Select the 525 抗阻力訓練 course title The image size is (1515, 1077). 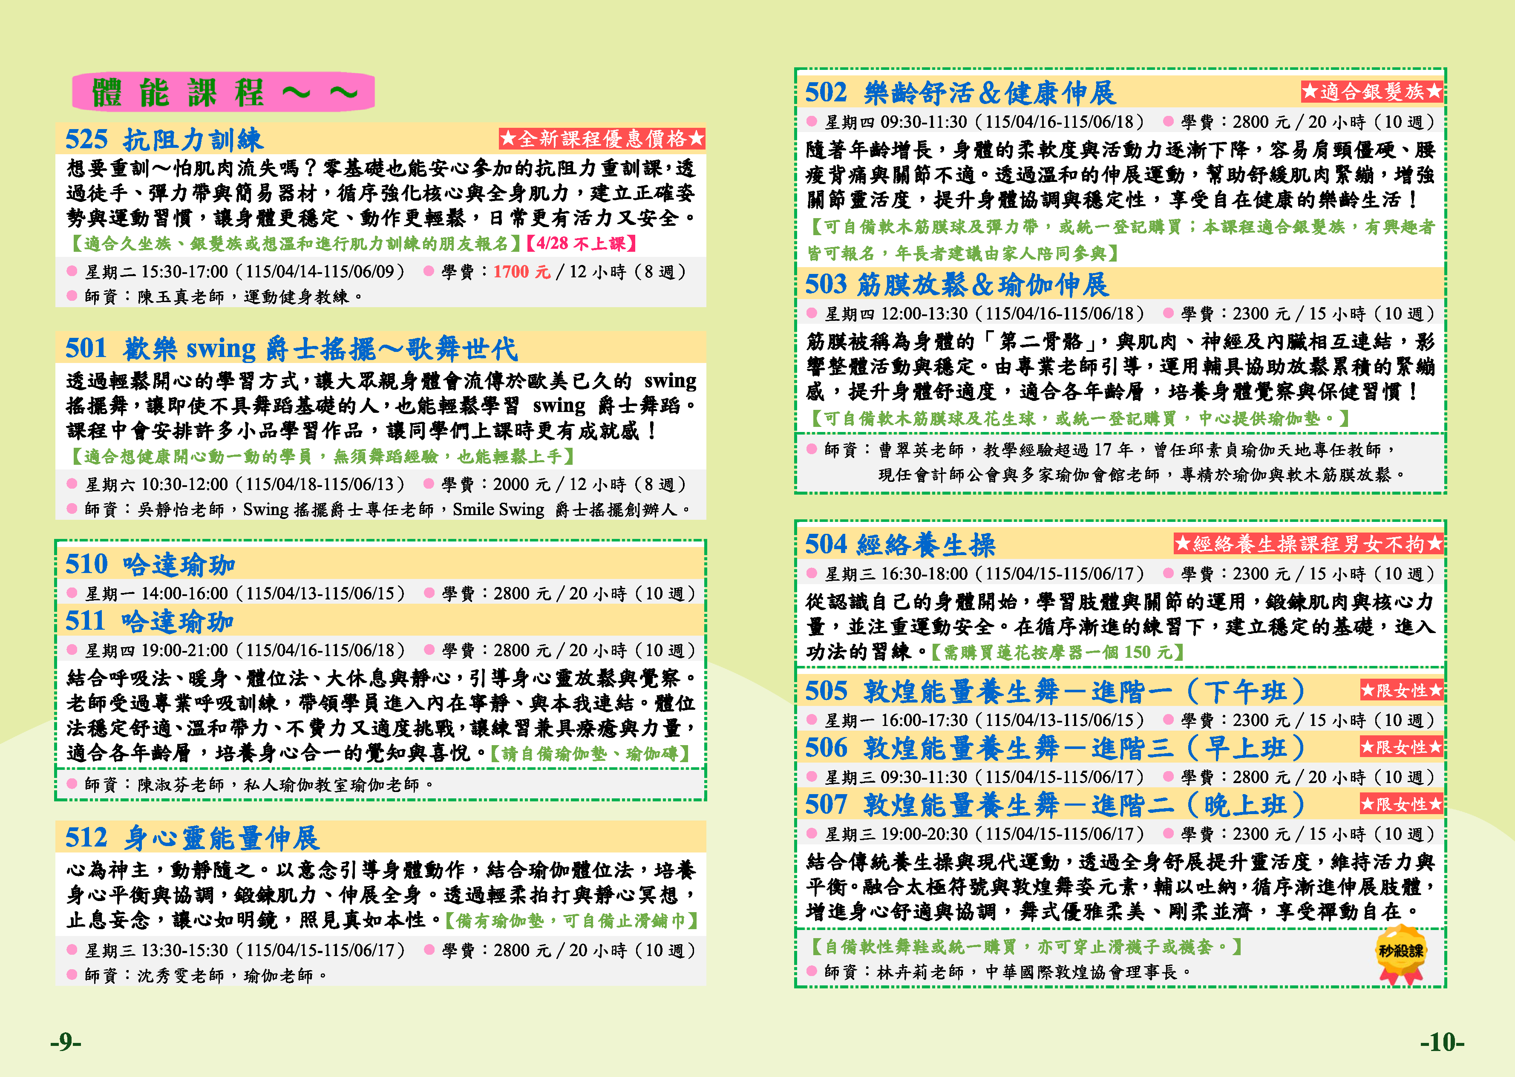[164, 140]
